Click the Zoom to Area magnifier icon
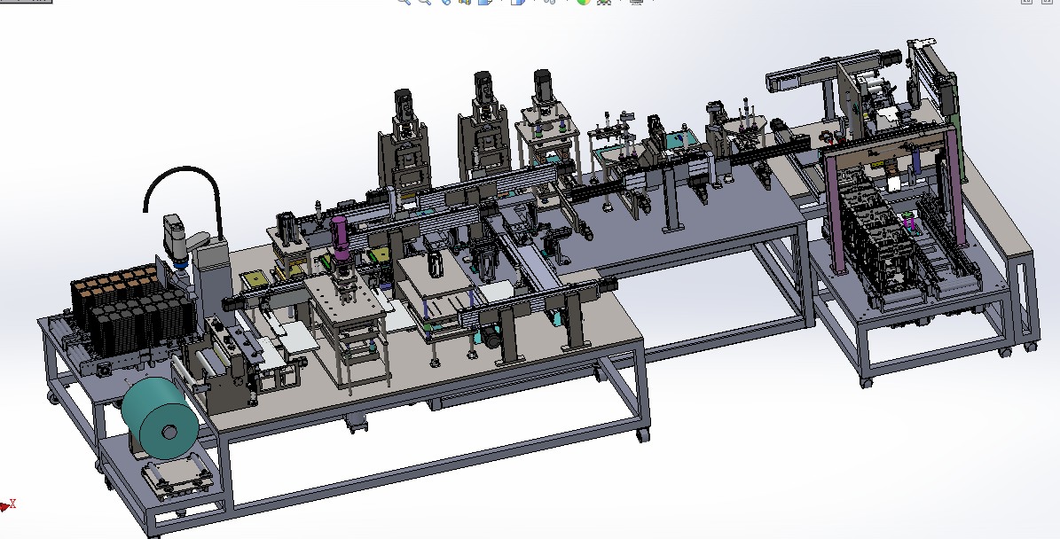This screenshot has height=539, width=1060. coord(425,2)
